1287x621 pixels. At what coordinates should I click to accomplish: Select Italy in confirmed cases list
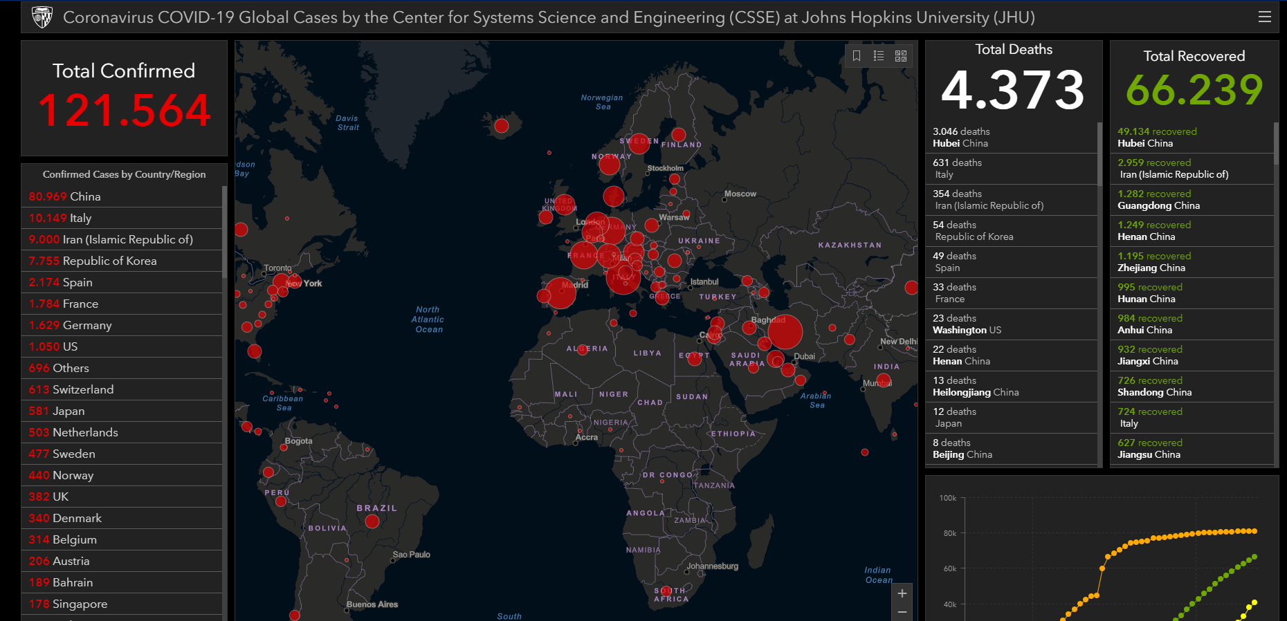pos(122,218)
